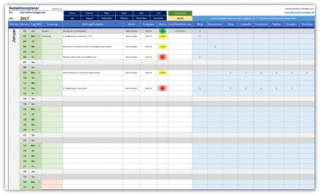
Task: Jump to the März month sheet
Action: [x=107, y=13]
